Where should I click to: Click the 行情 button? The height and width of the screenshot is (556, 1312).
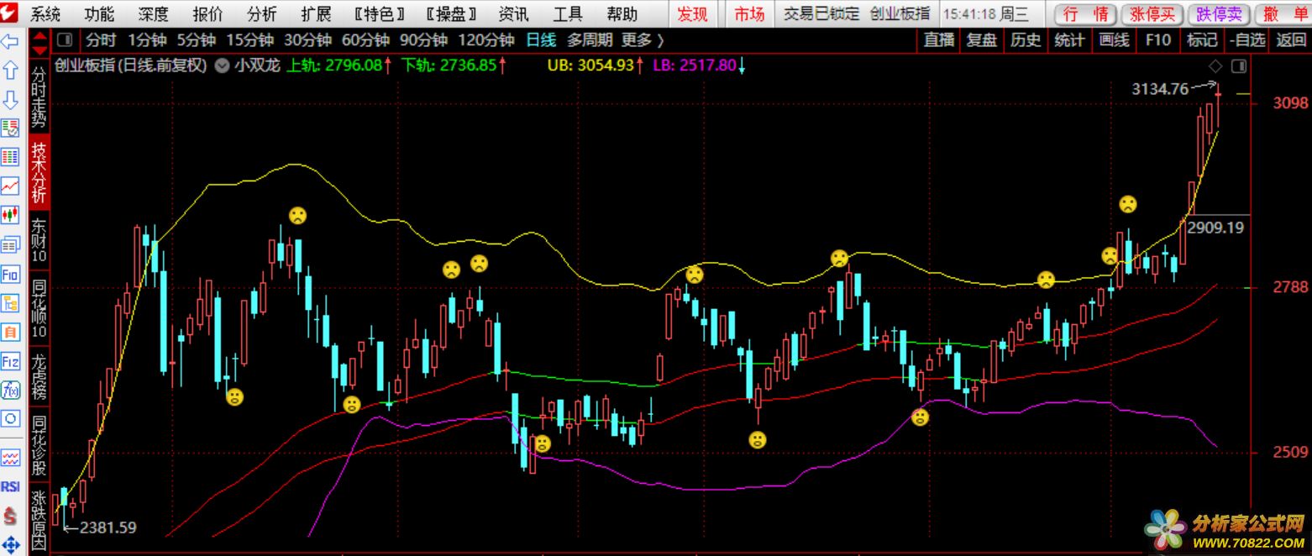pos(1086,14)
